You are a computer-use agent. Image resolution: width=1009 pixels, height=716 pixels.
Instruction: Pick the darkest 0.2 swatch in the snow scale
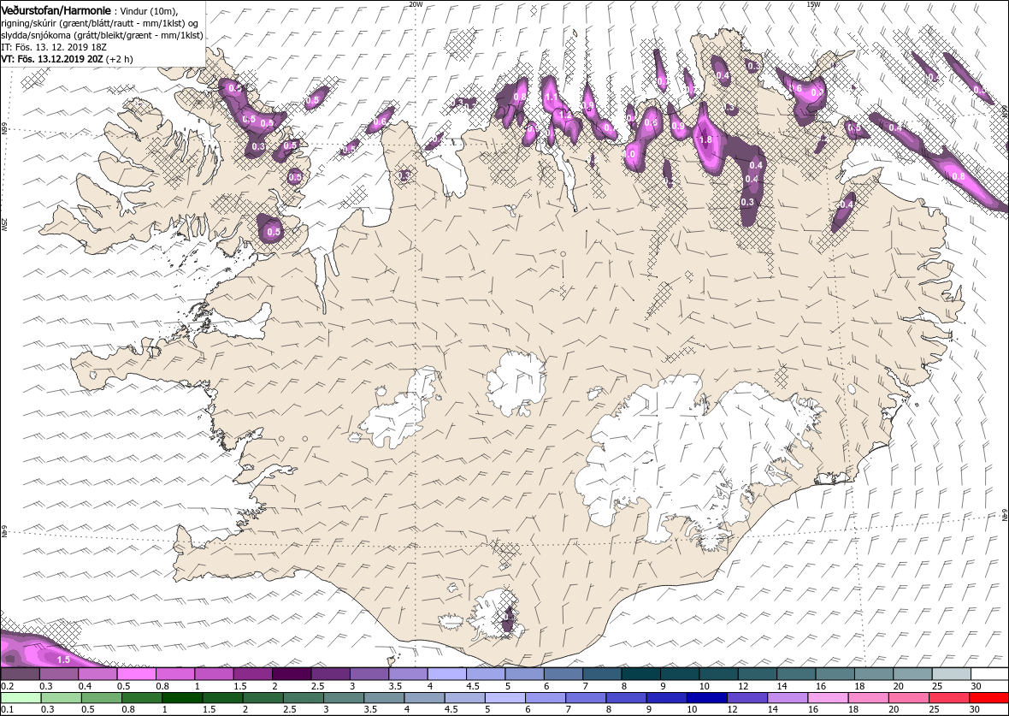pyautogui.click(x=20, y=673)
